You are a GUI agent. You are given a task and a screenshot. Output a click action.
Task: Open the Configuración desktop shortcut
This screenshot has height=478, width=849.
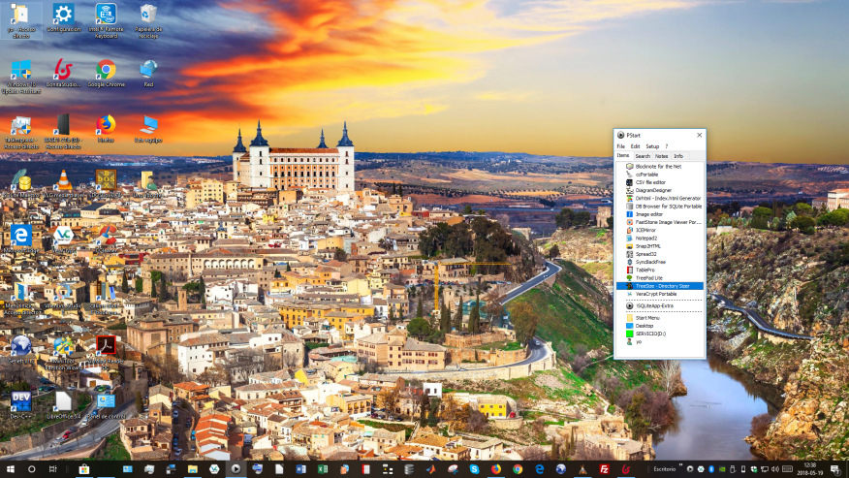click(63, 16)
